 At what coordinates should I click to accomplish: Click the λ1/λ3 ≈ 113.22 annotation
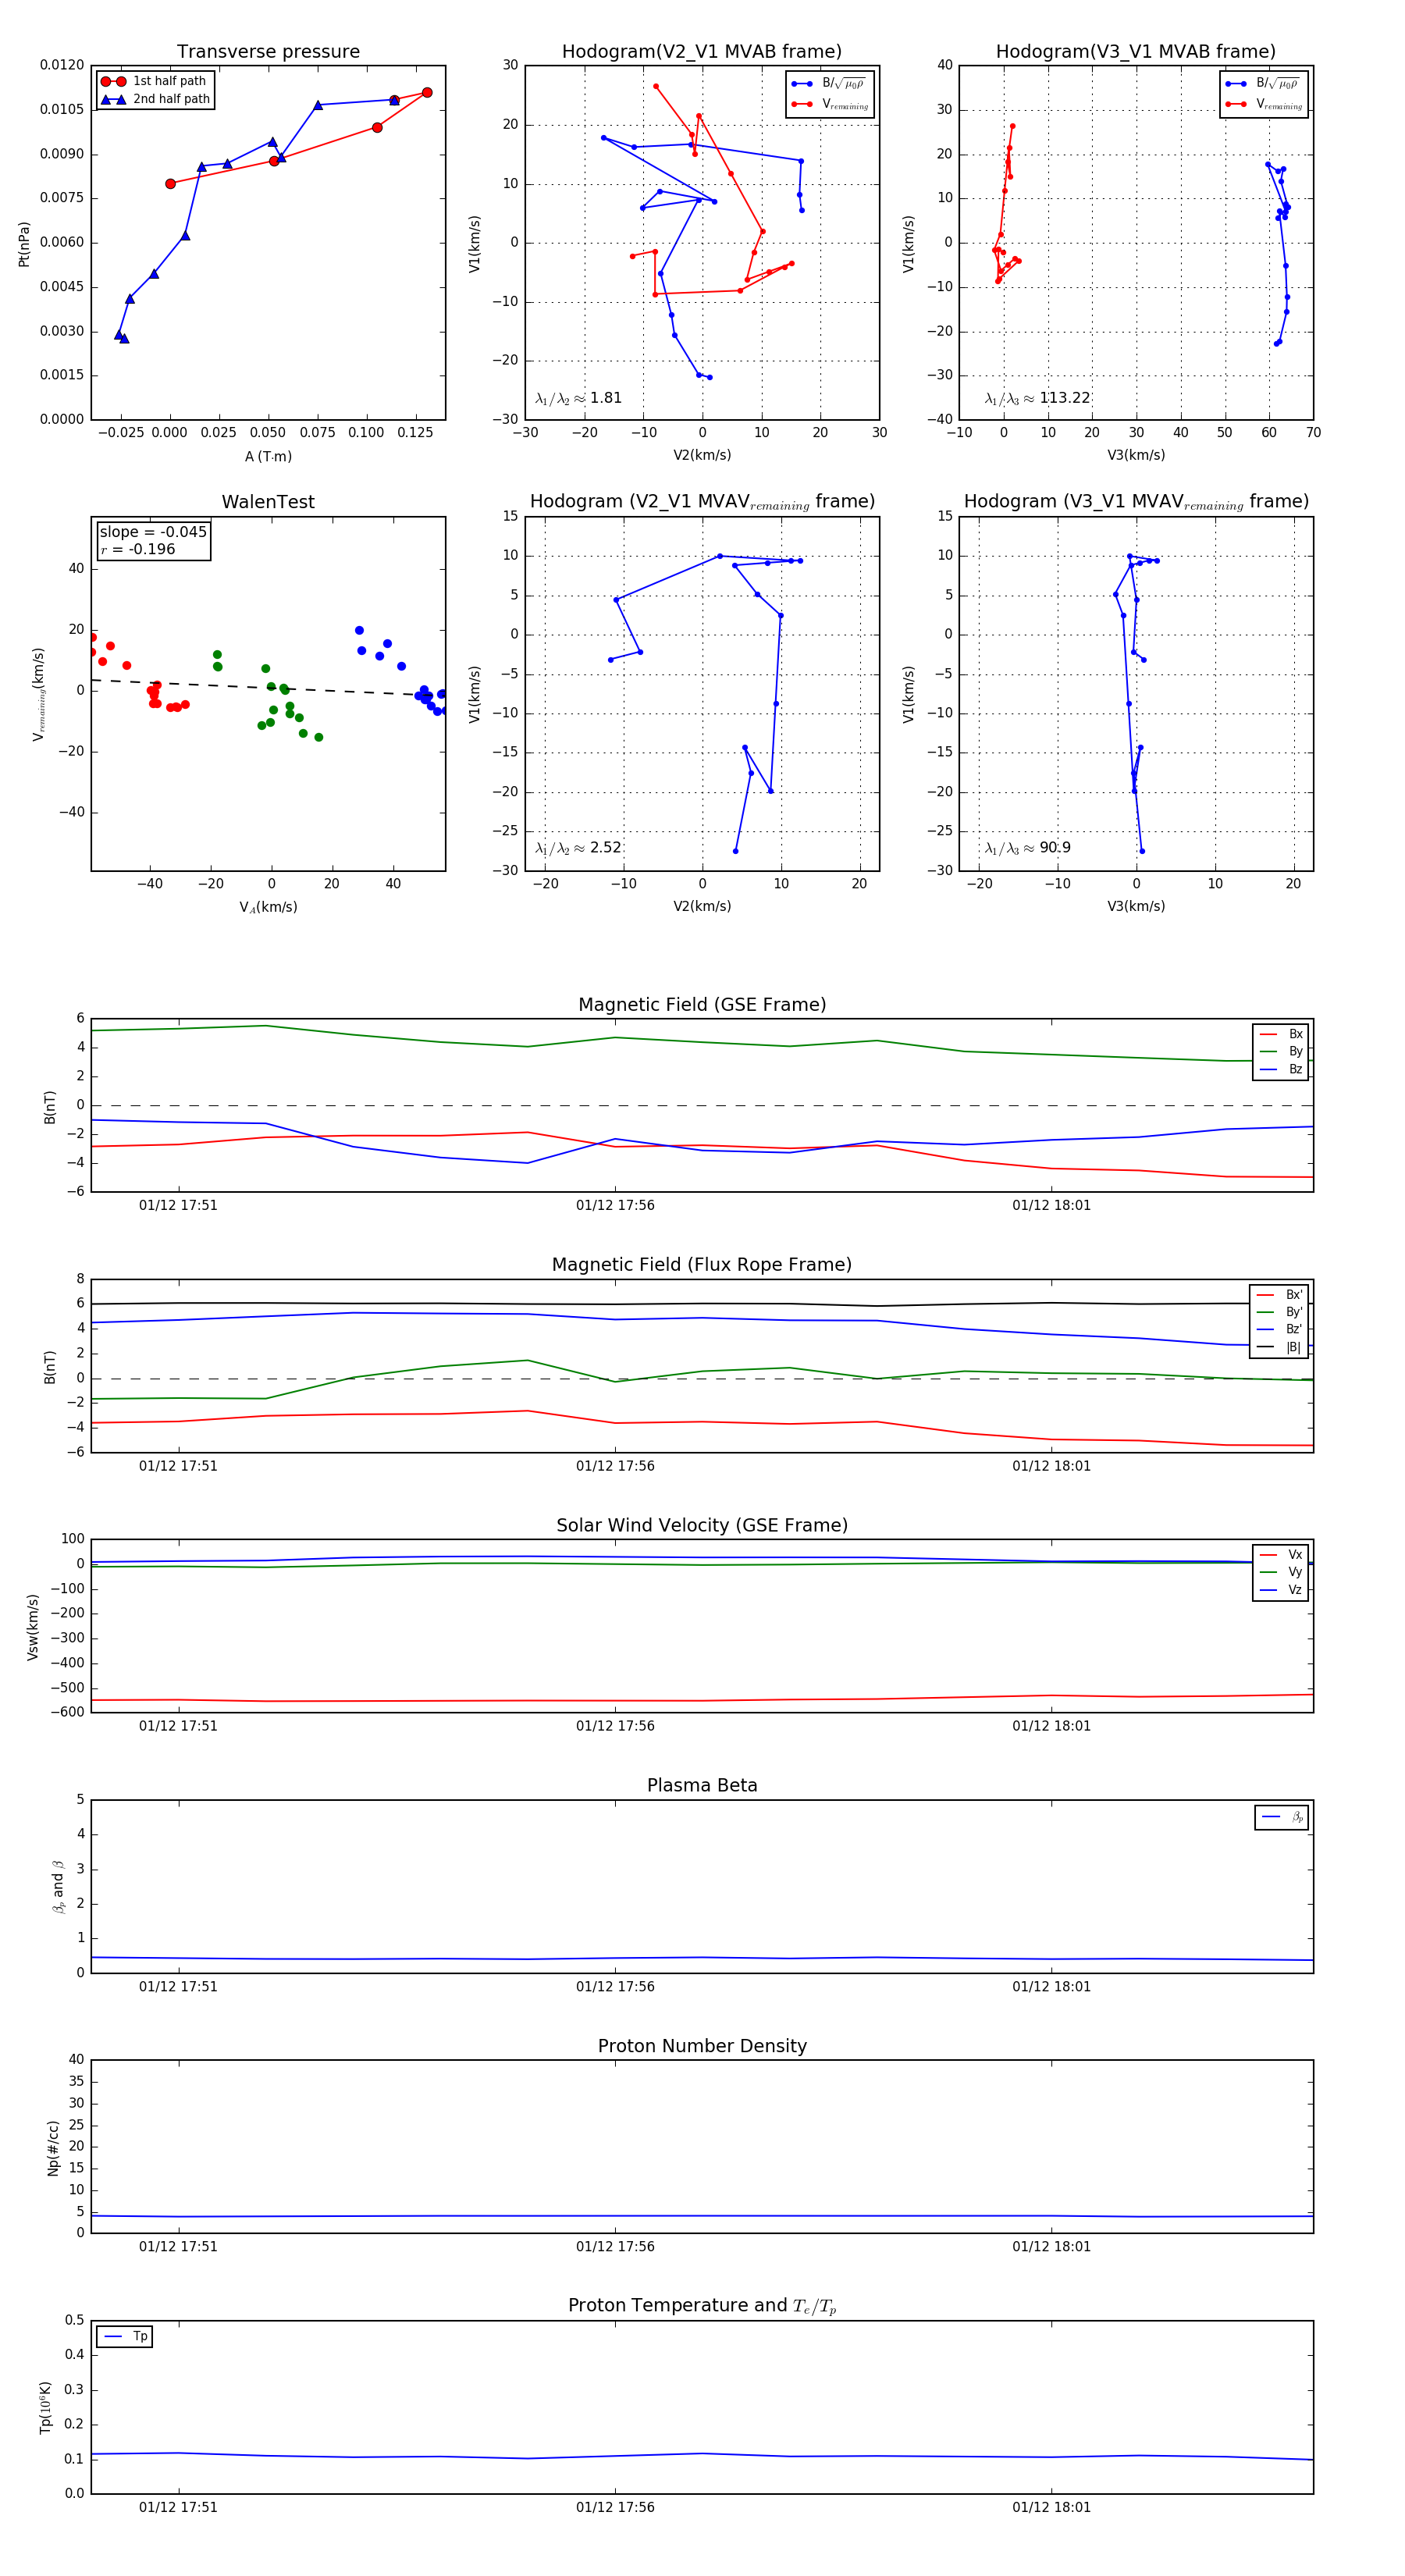tap(1037, 398)
